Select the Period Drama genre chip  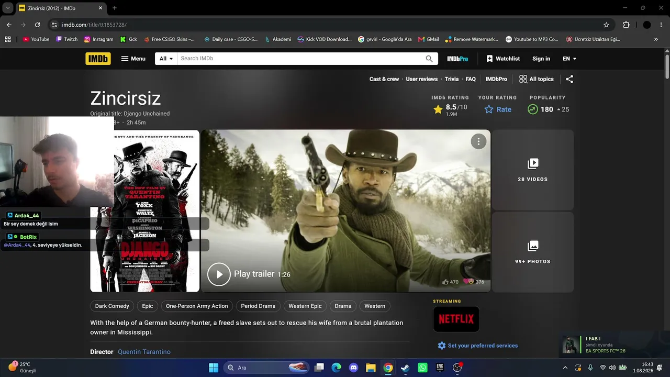coord(258,306)
